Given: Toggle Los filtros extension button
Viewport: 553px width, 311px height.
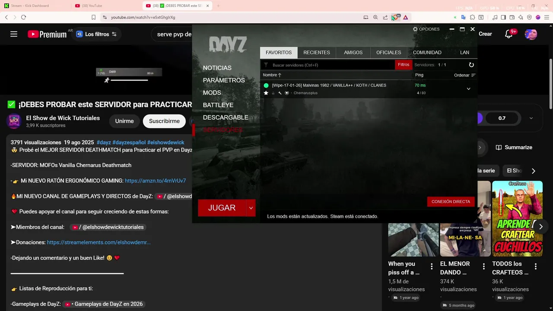Looking at the screenshot, I should [97, 34].
